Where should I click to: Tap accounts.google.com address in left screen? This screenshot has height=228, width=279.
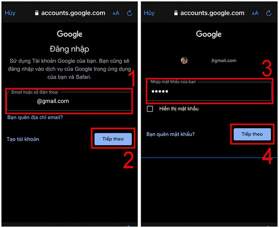73,13
